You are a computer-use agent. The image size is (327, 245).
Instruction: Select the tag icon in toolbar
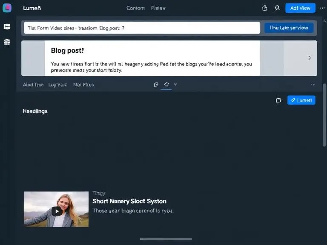[166, 84]
